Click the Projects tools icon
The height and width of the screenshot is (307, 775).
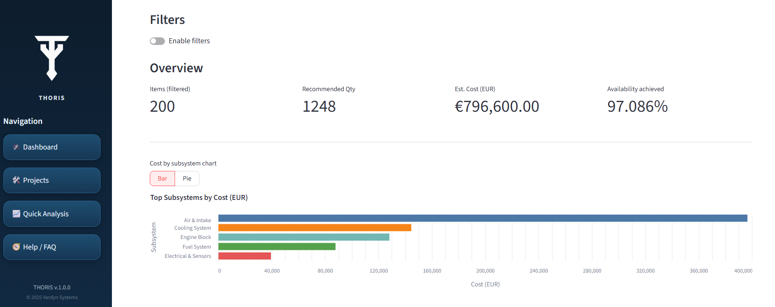16,180
